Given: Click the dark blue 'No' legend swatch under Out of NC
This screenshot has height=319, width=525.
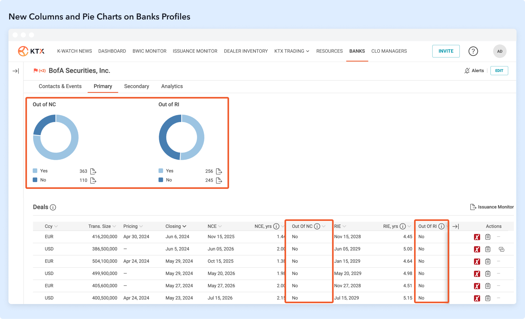Looking at the screenshot, I should click(35, 180).
